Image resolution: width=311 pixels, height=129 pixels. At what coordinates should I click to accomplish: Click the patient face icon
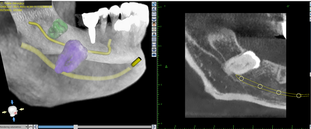coord(154,24)
